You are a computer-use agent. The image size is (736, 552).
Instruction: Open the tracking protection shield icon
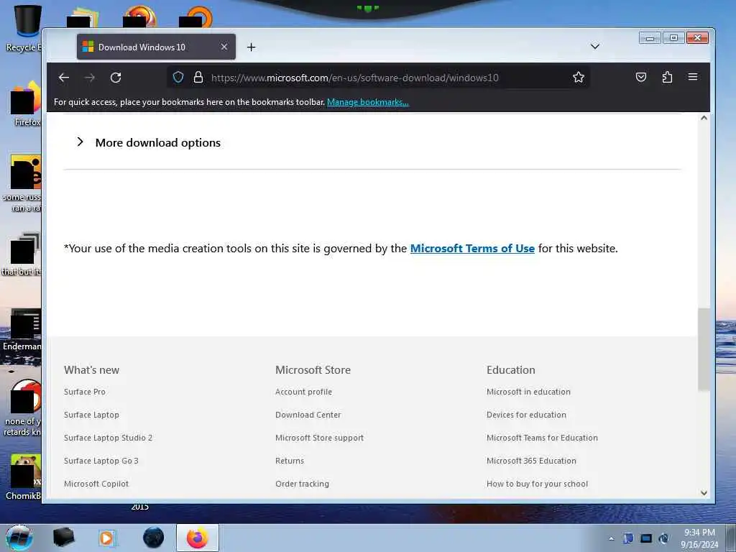click(178, 77)
